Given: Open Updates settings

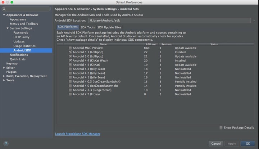Looking at the screenshot, I should point(19,41).
